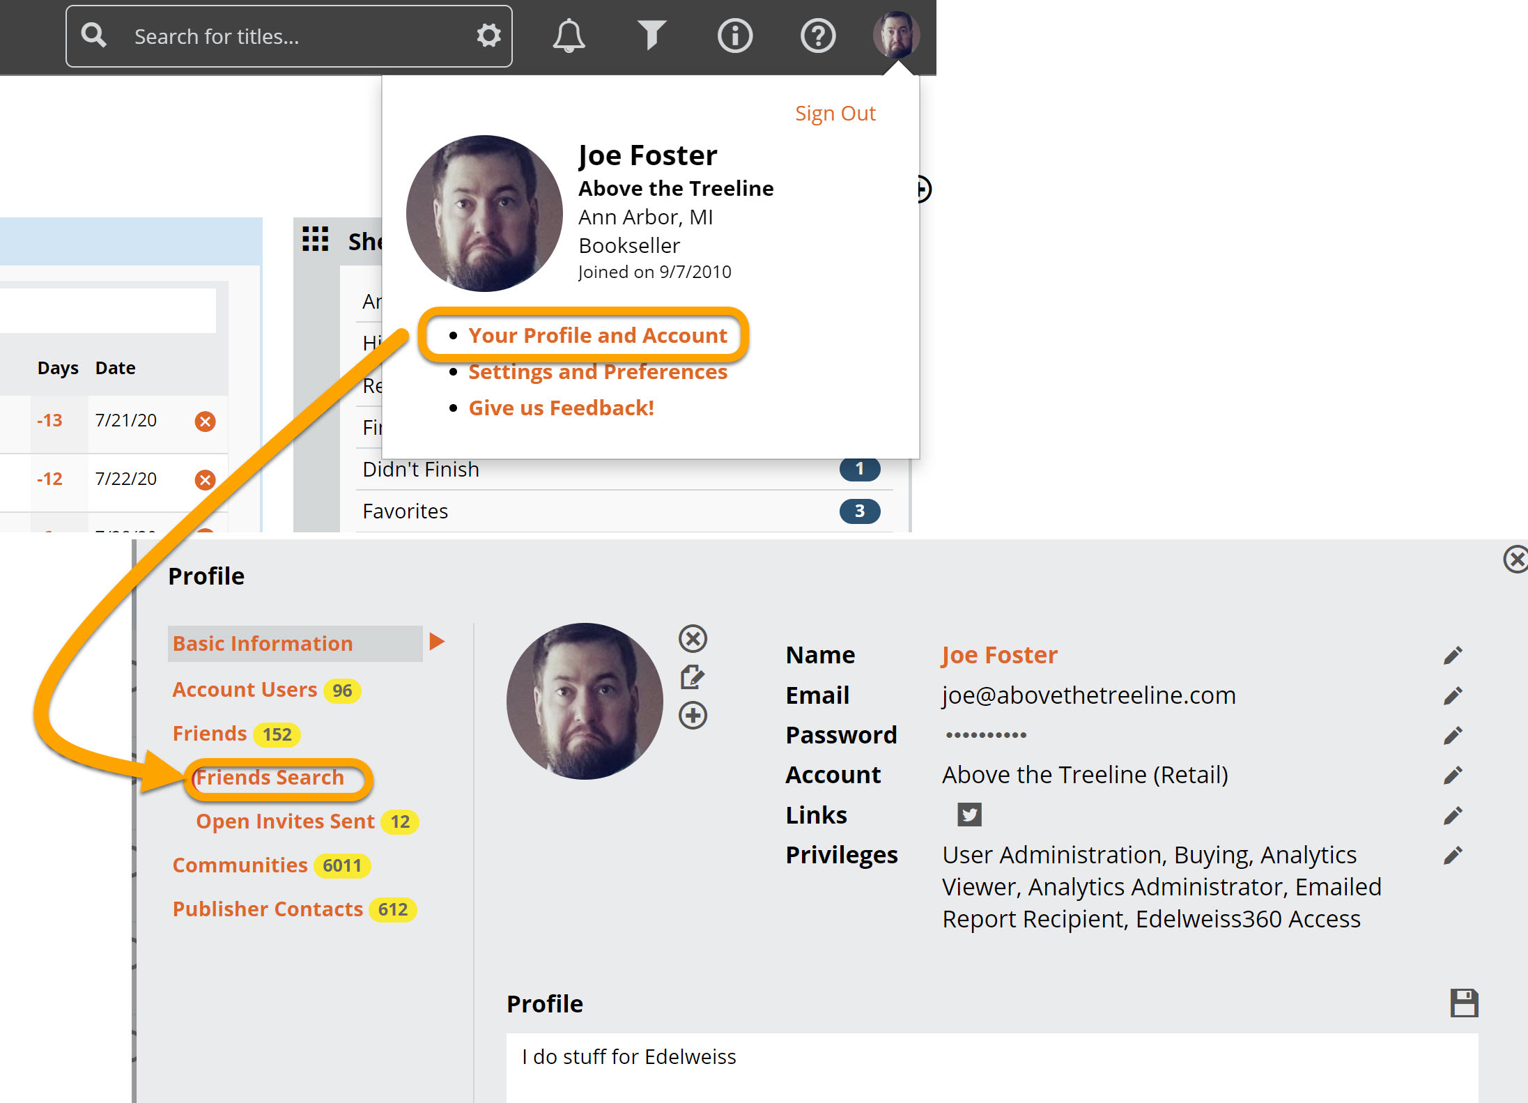Open the help question mark icon
The height and width of the screenshot is (1103, 1528).
tap(817, 36)
